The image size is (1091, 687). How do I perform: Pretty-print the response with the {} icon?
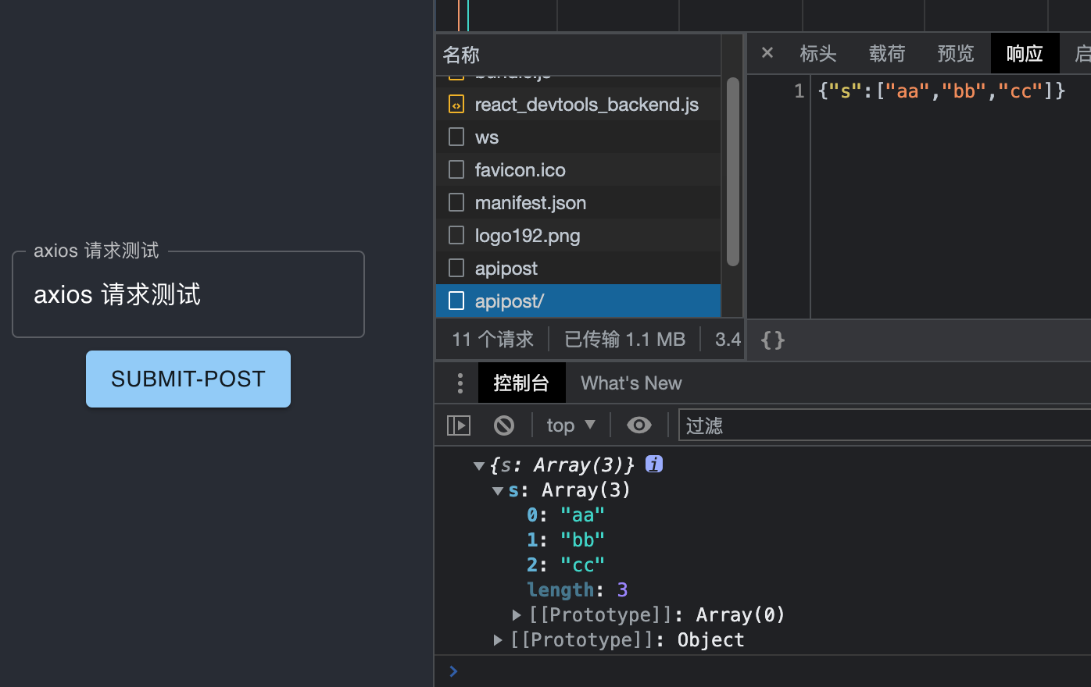tap(772, 340)
